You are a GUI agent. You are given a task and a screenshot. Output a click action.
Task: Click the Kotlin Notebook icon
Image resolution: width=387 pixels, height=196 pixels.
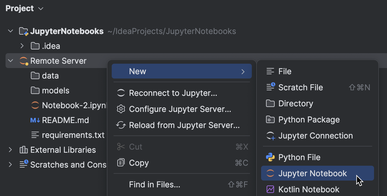(x=270, y=190)
